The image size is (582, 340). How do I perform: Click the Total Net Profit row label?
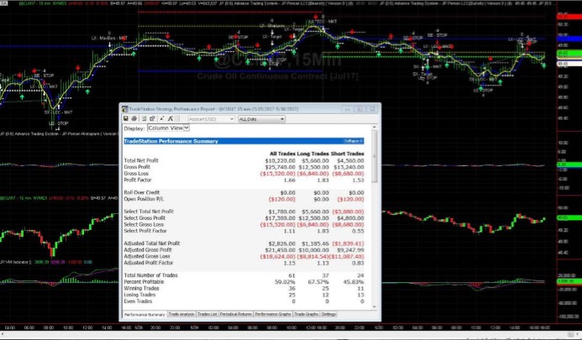pyautogui.click(x=141, y=160)
